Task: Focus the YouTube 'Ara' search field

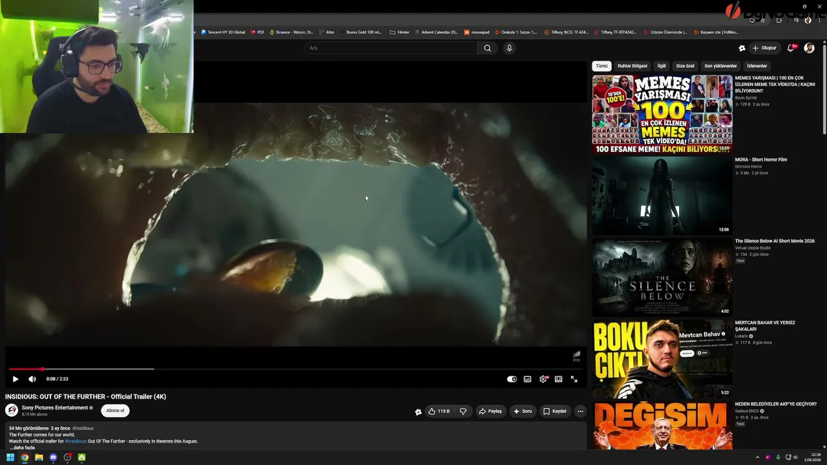Action: [391, 48]
